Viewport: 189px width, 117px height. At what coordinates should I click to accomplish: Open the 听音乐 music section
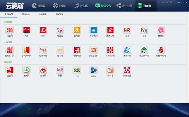coord(81,6)
